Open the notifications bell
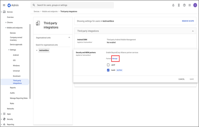Image resolution: width=199 pixels, height=127 pixels. coord(173,5)
